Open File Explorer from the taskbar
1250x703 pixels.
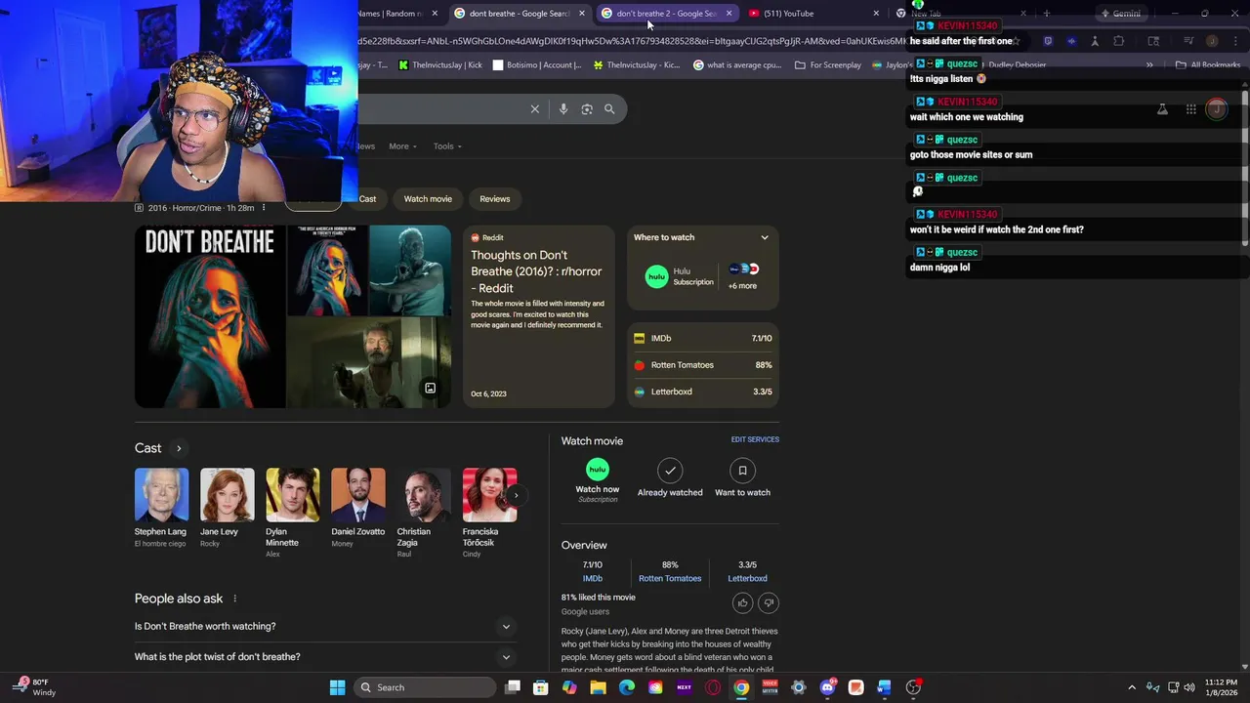point(599,687)
